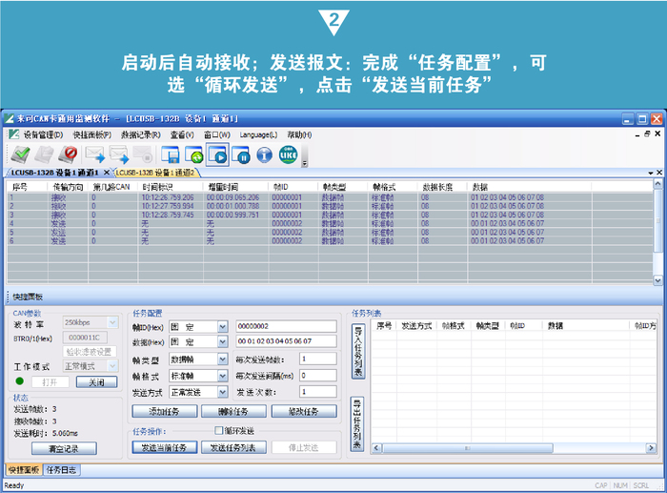Expand the 帧类型 dropdown
Image resolution: width=667 pixels, height=493 pixels.
[x=223, y=359]
